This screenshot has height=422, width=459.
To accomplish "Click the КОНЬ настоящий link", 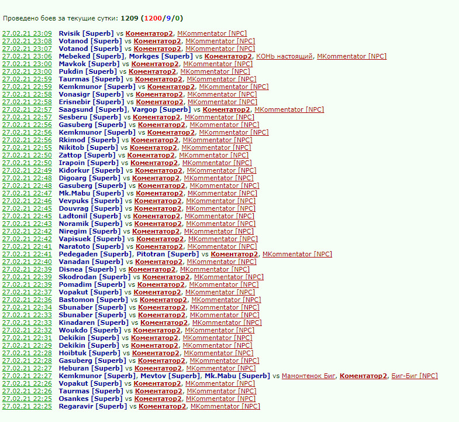I will point(284,56).
